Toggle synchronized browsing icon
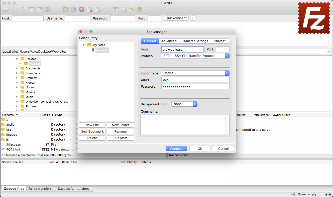Image resolution: width=333 pixels, height=197 pixels. tap(132, 9)
